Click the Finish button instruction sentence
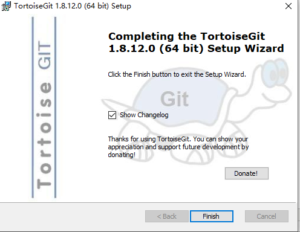 (177, 74)
